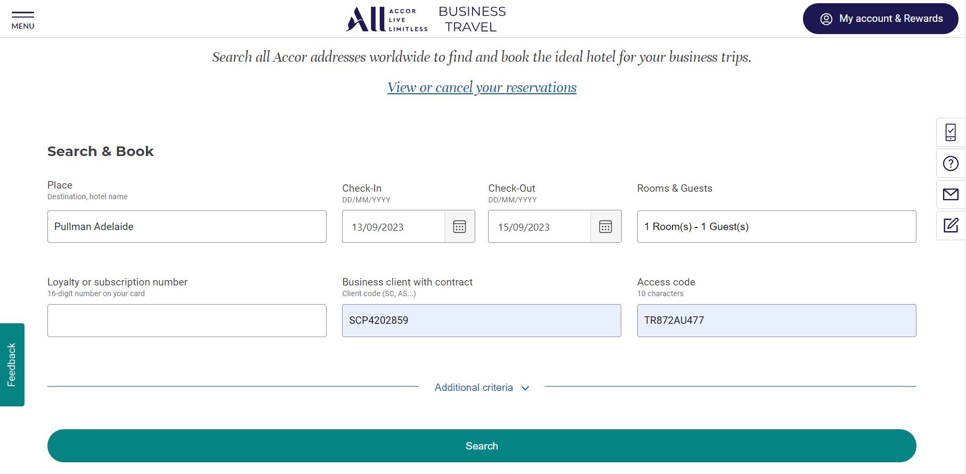Click the user icon in My account

pyautogui.click(x=826, y=19)
